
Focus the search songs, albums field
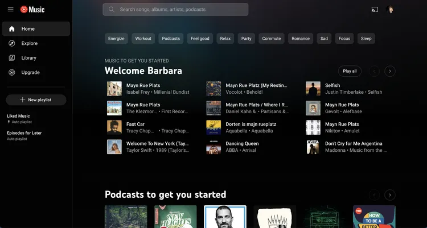click(x=182, y=10)
